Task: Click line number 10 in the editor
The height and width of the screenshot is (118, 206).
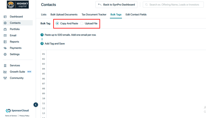Action: (44, 98)
